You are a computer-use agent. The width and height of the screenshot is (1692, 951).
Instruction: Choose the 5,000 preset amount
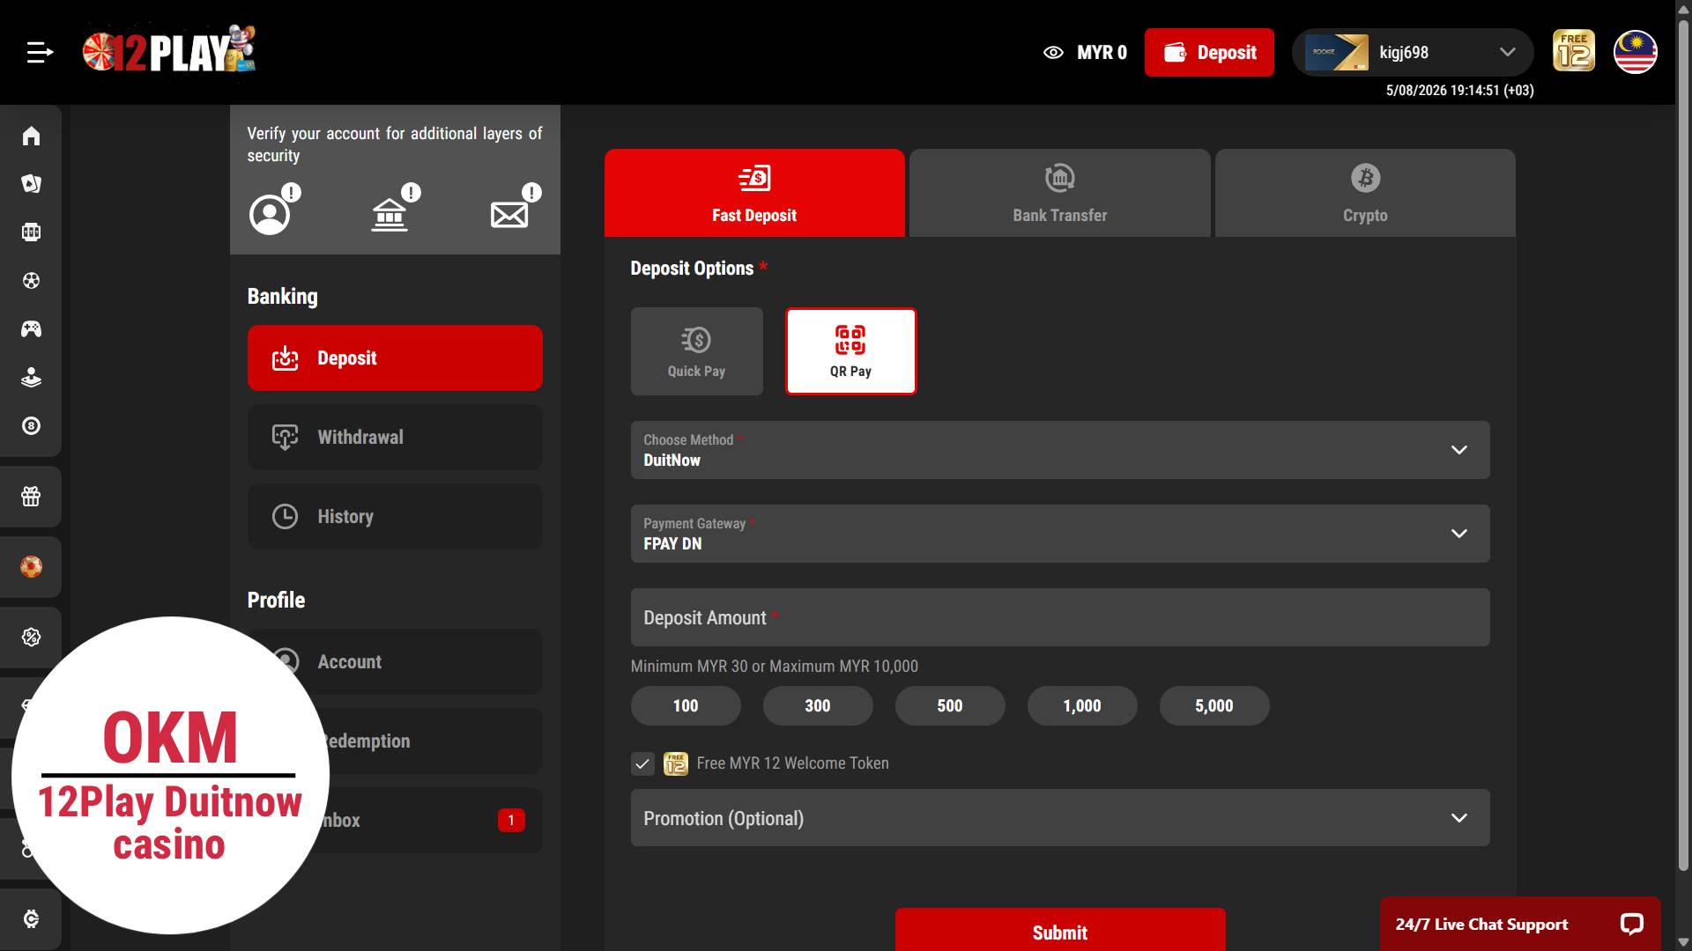1214,706
